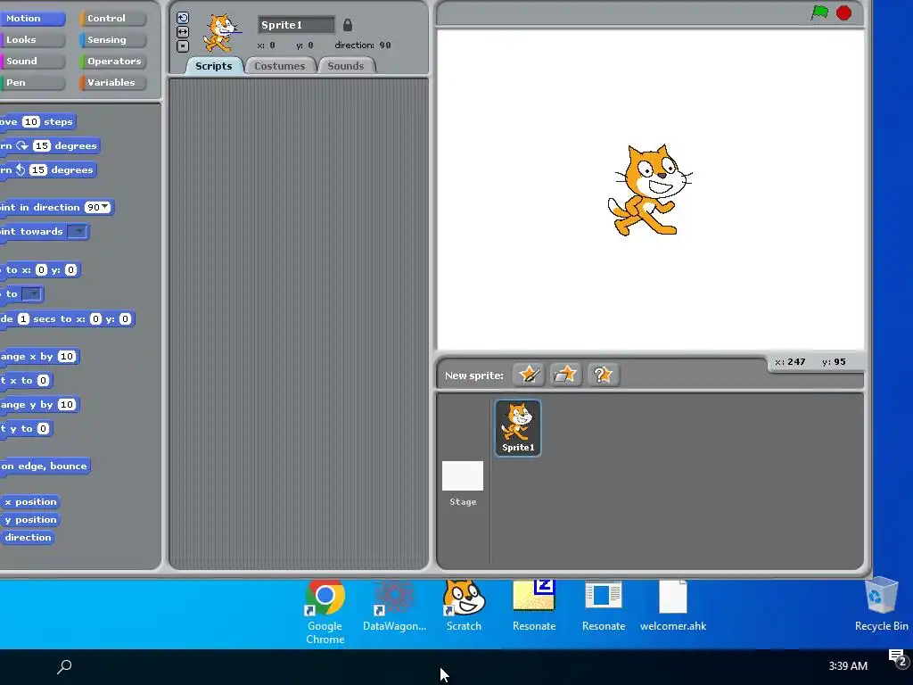The width and height of the screenshot is (913, 685).
Task: Click the 'x position' reporter block
Action: pyautogui.click(x=30, y=501)
